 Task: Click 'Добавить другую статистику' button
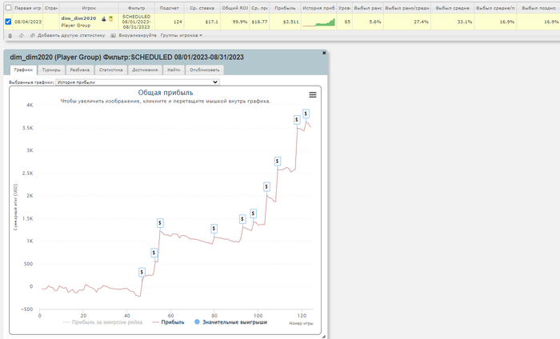pyautogui.click(x=68, y=36)
